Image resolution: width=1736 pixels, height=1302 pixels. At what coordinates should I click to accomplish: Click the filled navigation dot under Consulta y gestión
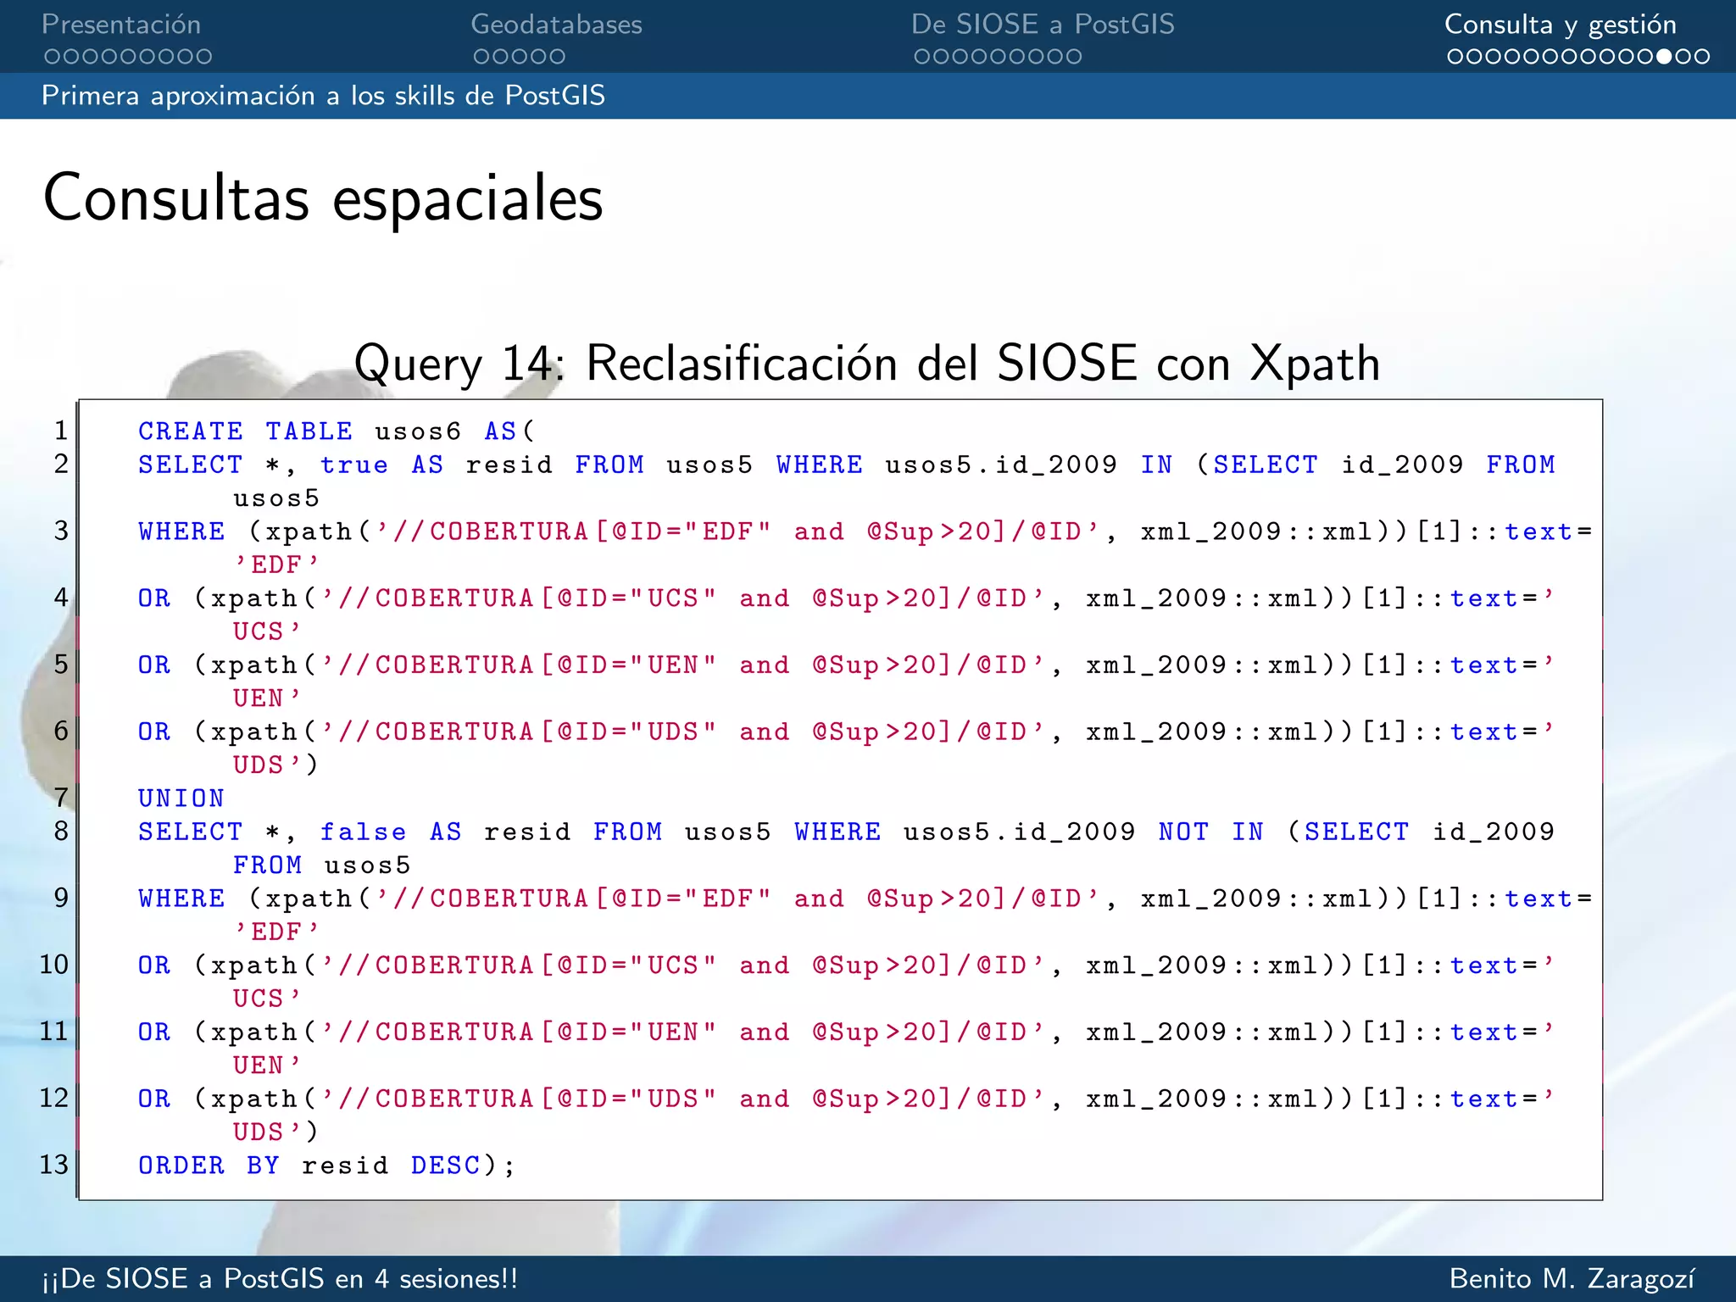coord(1665,57)
